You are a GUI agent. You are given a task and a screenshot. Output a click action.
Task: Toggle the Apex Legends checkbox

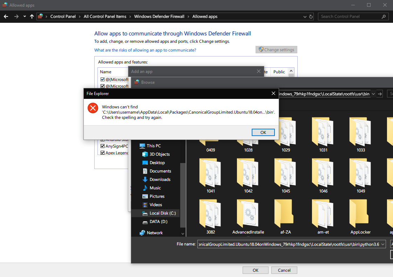click(x=103, y=153)
